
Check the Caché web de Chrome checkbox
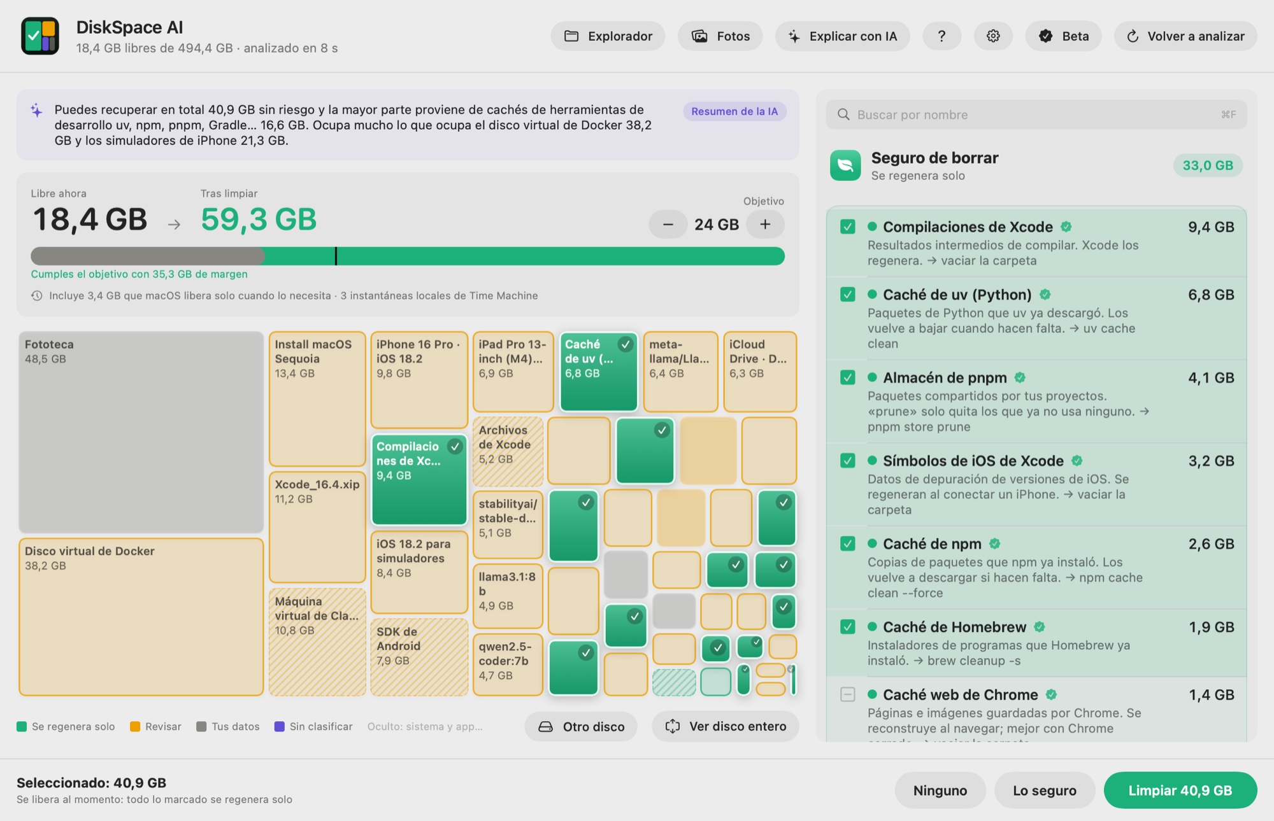click(848, 694)
